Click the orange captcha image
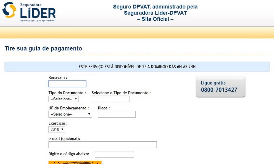Screen dimensions: 274x164 [75, 162]
